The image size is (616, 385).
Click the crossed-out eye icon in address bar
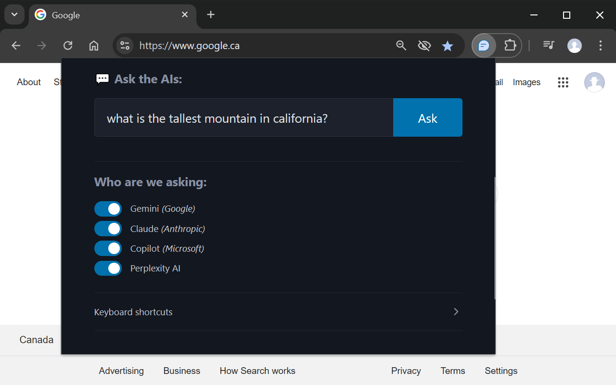(x=424, y=46)
